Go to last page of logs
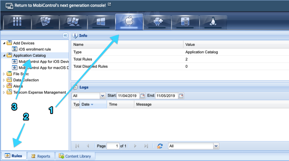Viewport: 289px width, 161px height. [x=146, y=146]
